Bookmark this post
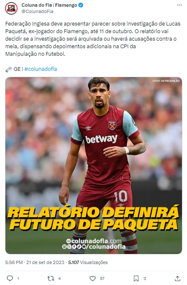Viewport: 187px width, 285px height. (x=136, y=278)
